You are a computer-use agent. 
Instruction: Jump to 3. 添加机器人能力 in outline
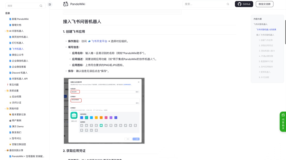coord(267,51)
